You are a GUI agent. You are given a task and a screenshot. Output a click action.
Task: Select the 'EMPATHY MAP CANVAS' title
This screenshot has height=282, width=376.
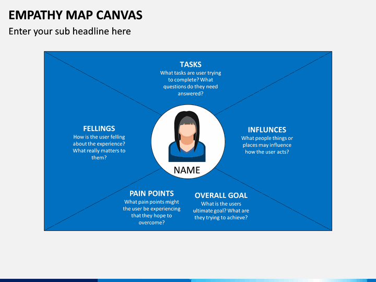coord(76,15)
